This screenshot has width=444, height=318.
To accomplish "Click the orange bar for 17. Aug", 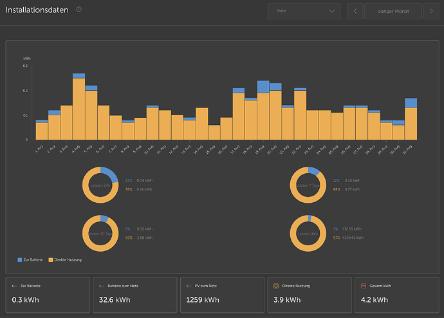I will tap(239, 117).
